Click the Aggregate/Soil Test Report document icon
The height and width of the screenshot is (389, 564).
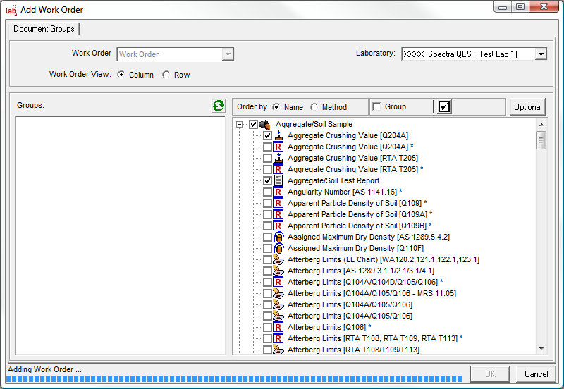tap(278, 180)
